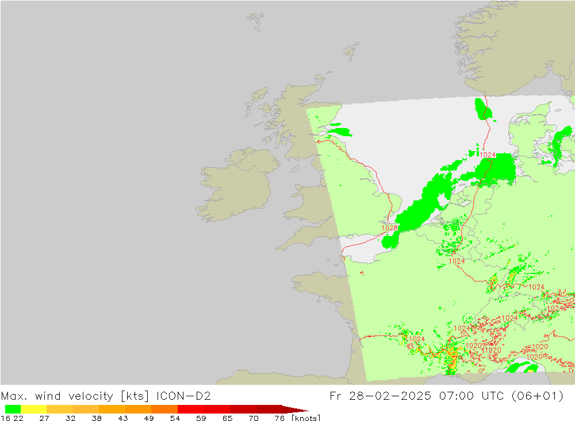Select the 32–38 knots legend color segment
The image size is (575, 421).
86,410
